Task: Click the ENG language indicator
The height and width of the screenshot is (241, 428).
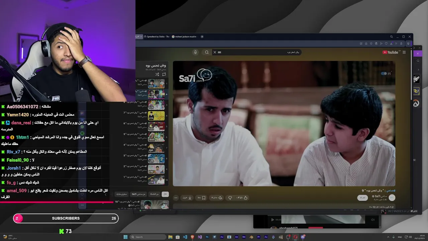Action: click(x=400, y=237)
